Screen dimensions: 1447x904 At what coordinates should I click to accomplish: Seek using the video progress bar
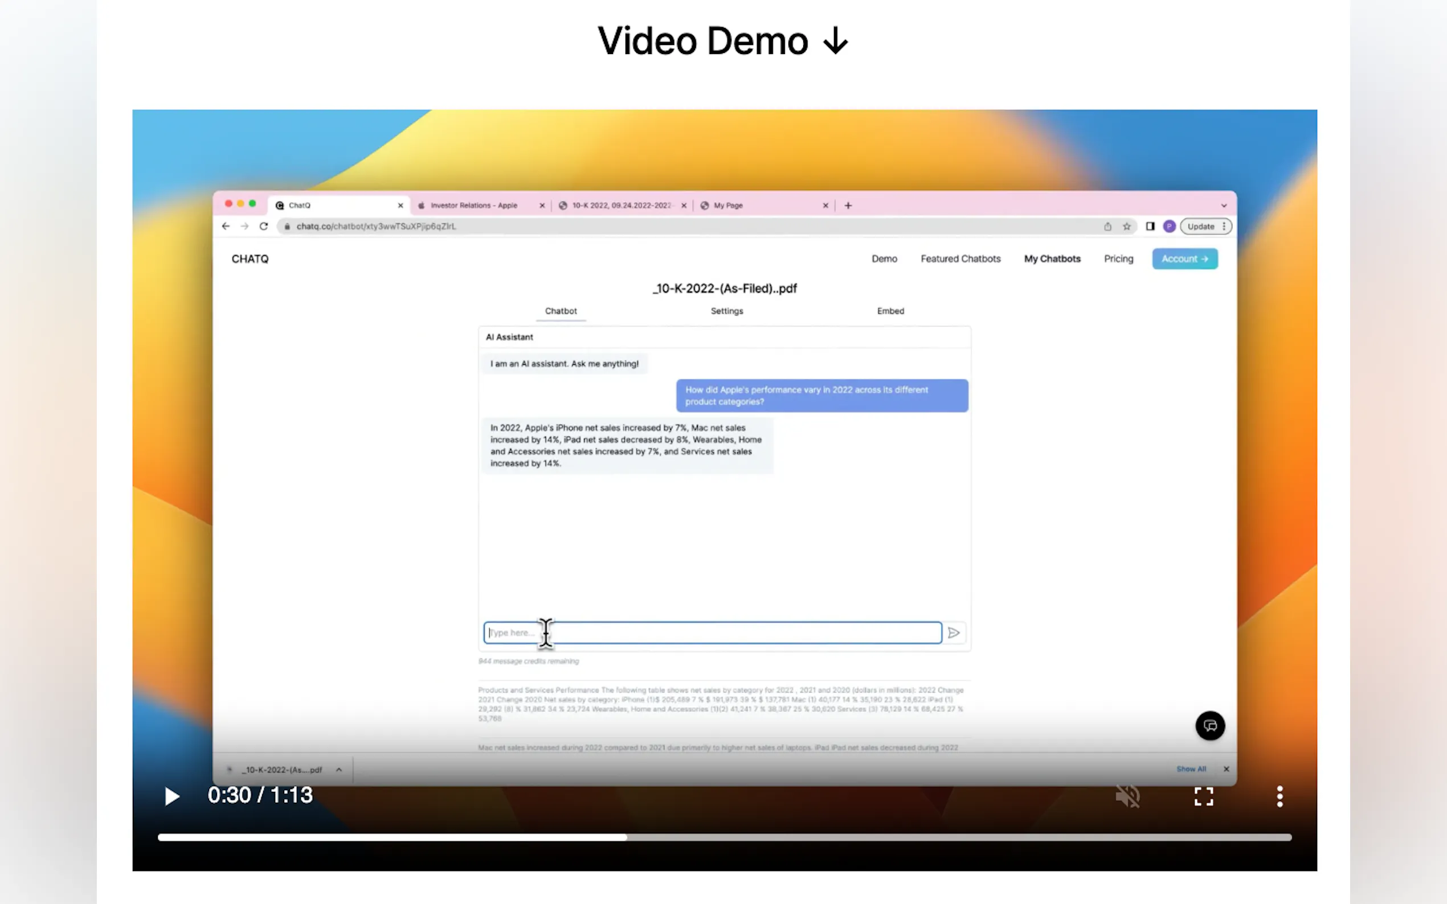pos(725,837)
